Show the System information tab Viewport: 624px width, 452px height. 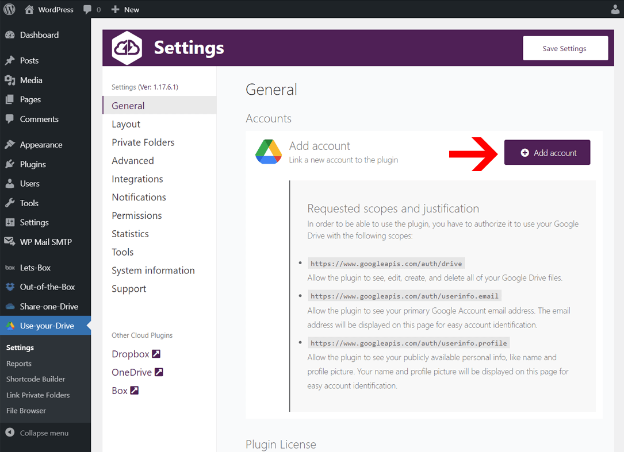click(159, 271)
